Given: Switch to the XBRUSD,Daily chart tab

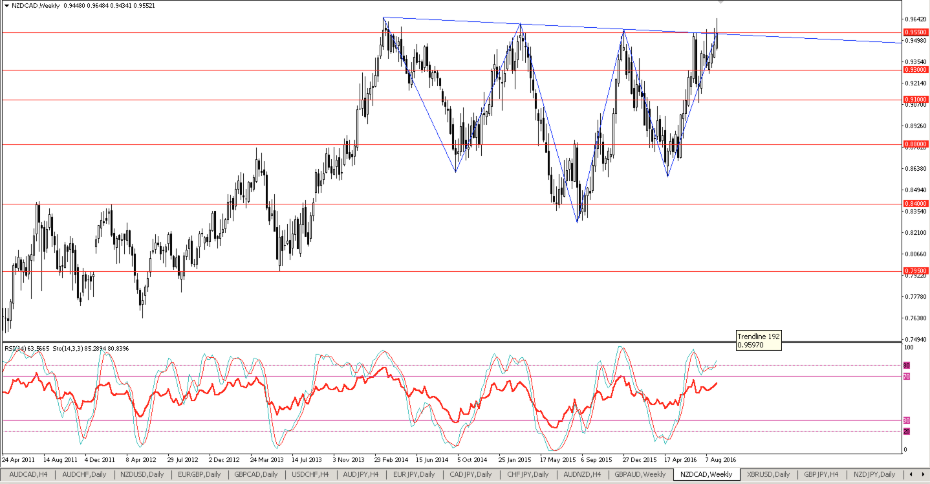Looking at the screenshot, I should (768, 474).
